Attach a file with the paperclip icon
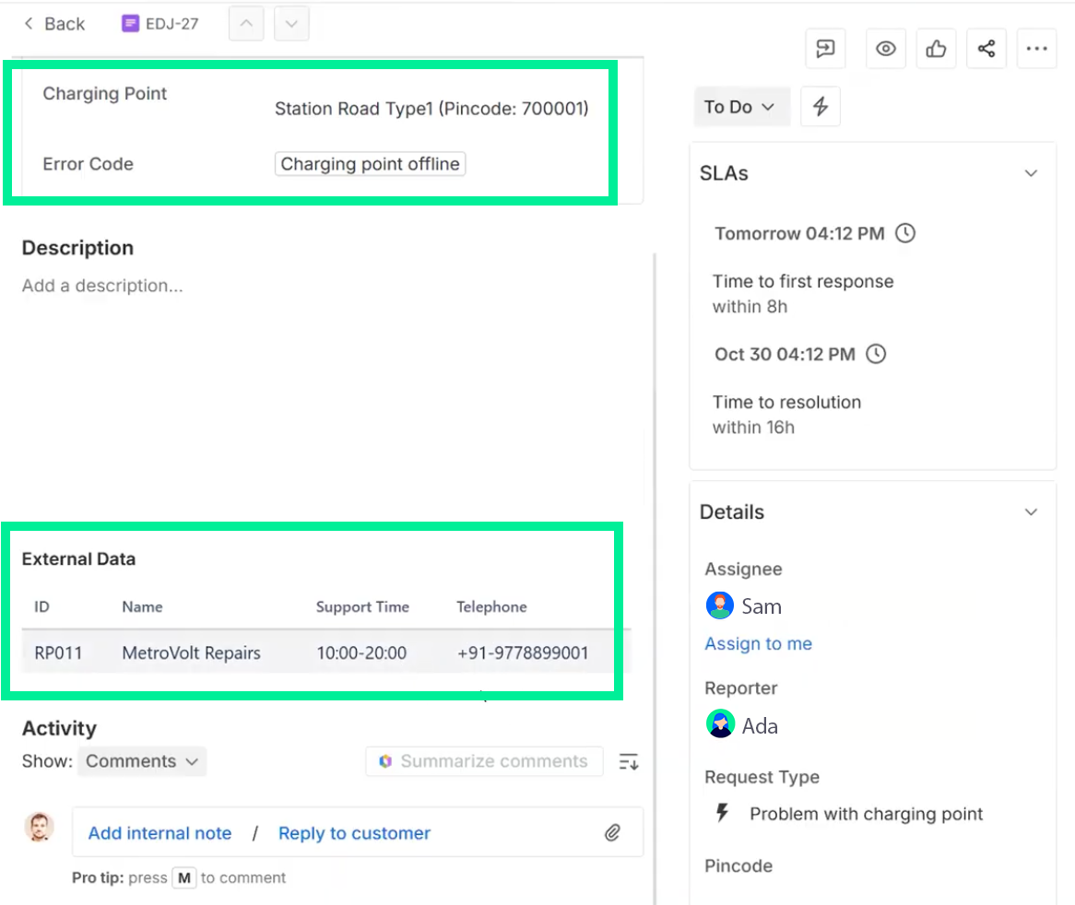 (612, 832)
